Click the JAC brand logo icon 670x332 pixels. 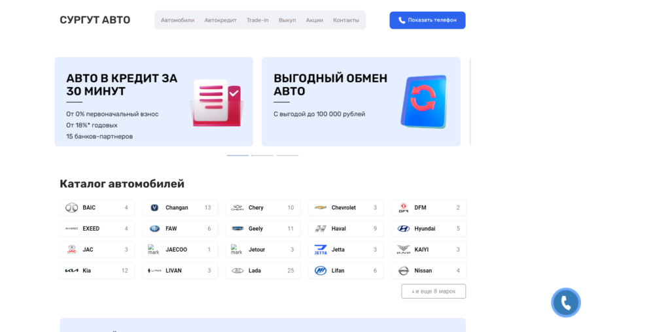(x=71, y=250)
